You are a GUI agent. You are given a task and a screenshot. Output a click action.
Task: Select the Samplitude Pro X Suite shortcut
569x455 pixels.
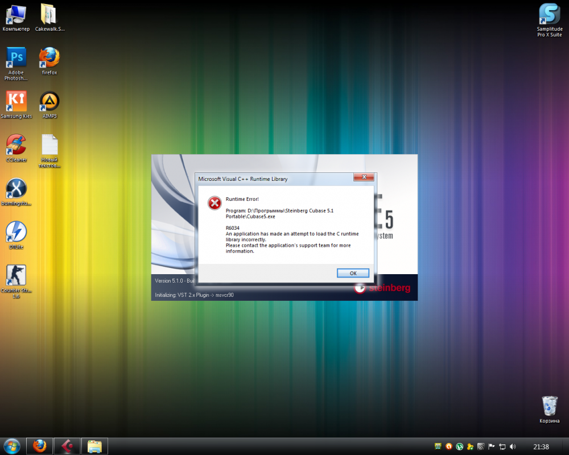(550, 20)
